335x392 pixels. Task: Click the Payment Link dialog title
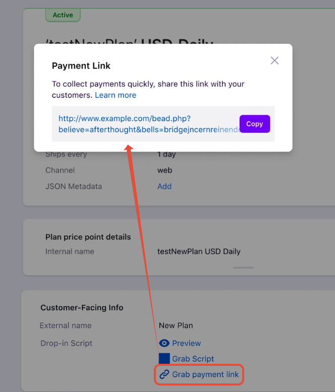point(81,66)
